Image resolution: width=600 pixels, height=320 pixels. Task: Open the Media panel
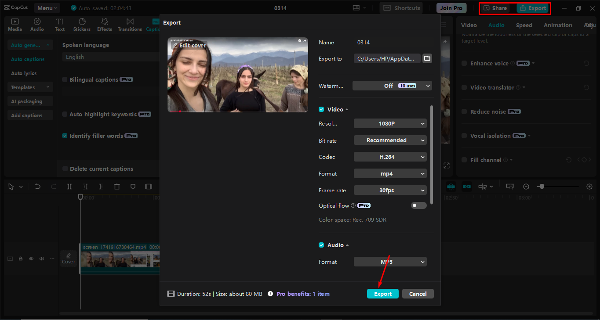tap(15, 24)
